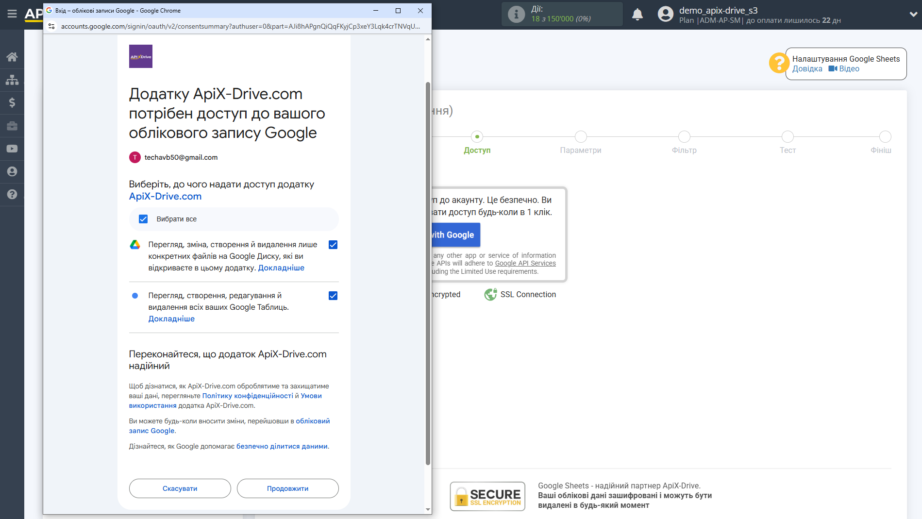Click the site info icon in popup address bar
Viewport: 922px width, 519px height.
(x=51, y=26)
